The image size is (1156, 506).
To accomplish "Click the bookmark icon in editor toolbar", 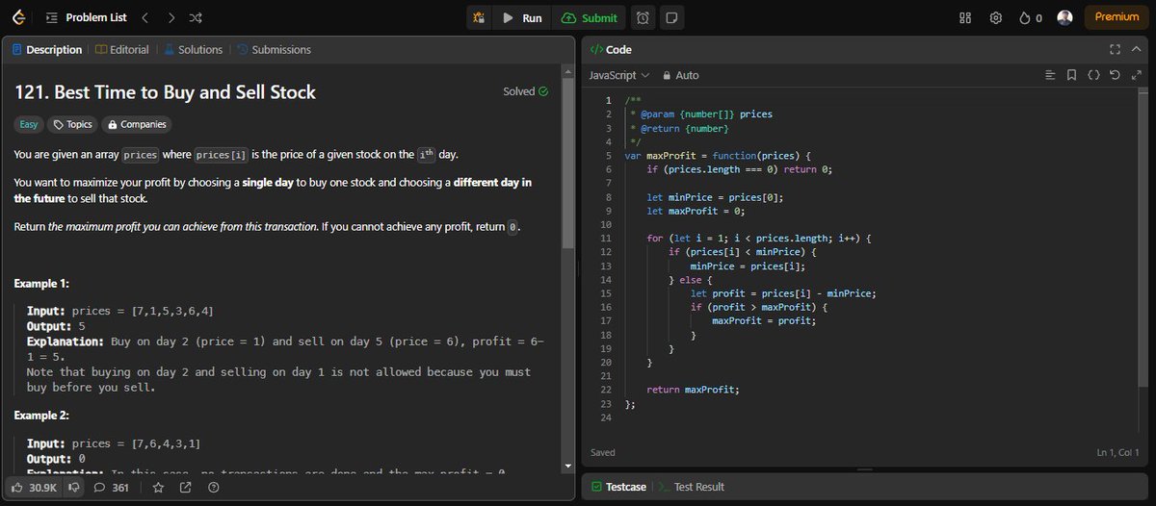I will (x=1072, y=75).
